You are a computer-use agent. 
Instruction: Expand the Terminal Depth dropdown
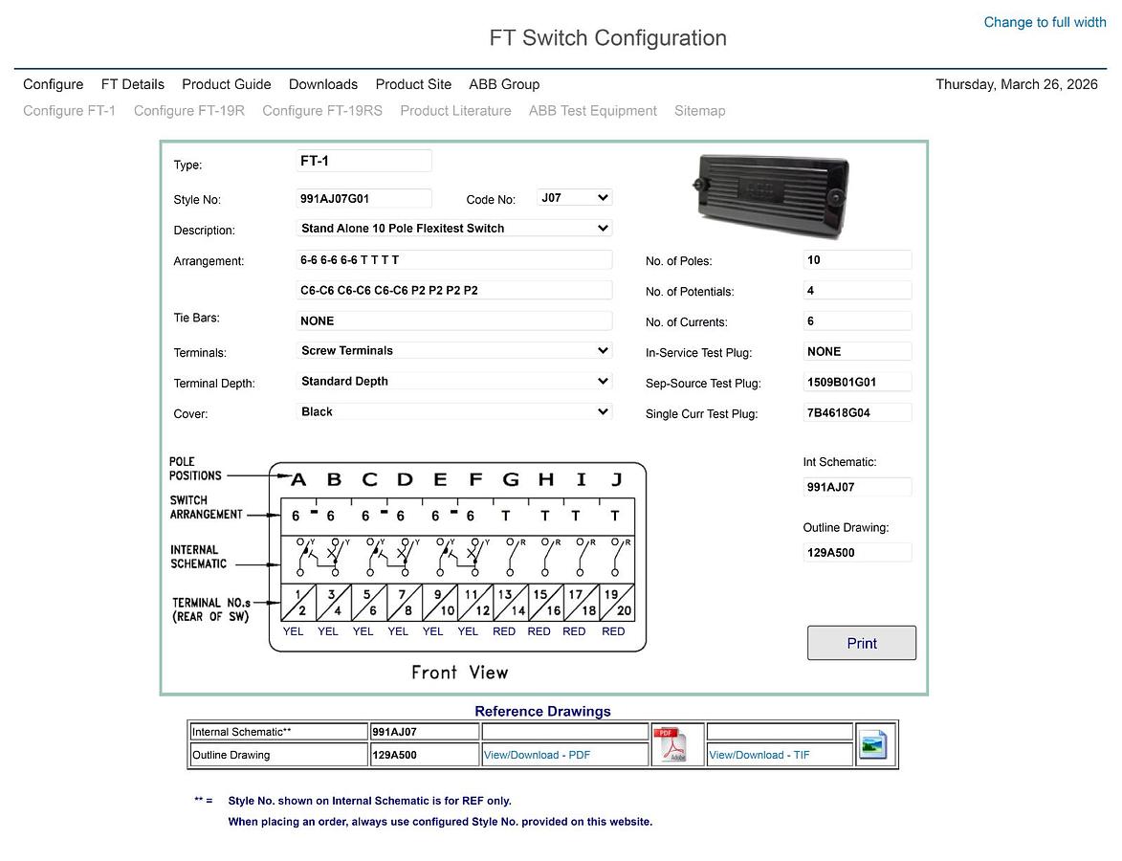point(453,382)
